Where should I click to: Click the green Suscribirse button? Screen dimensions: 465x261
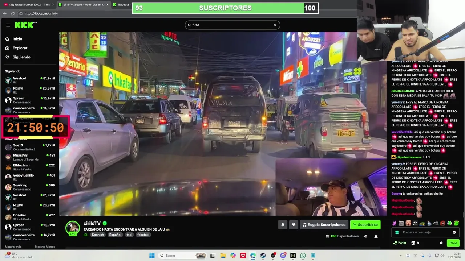click(365, 225)
